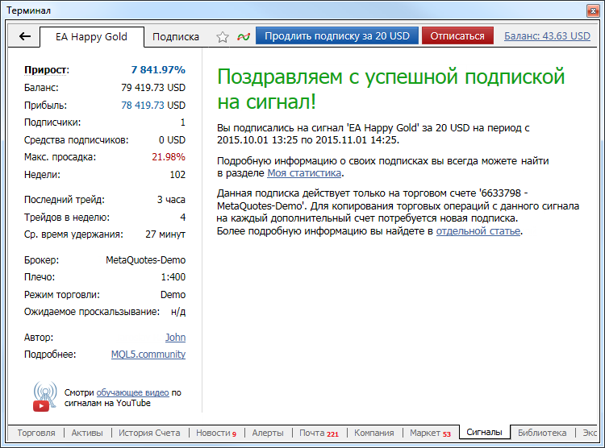Click the Ср. время удержания value 27 минут

coord(165,234)
